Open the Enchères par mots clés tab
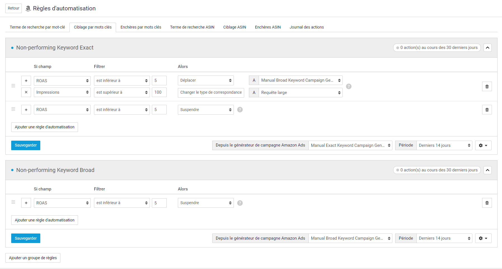 coord(141,27)
